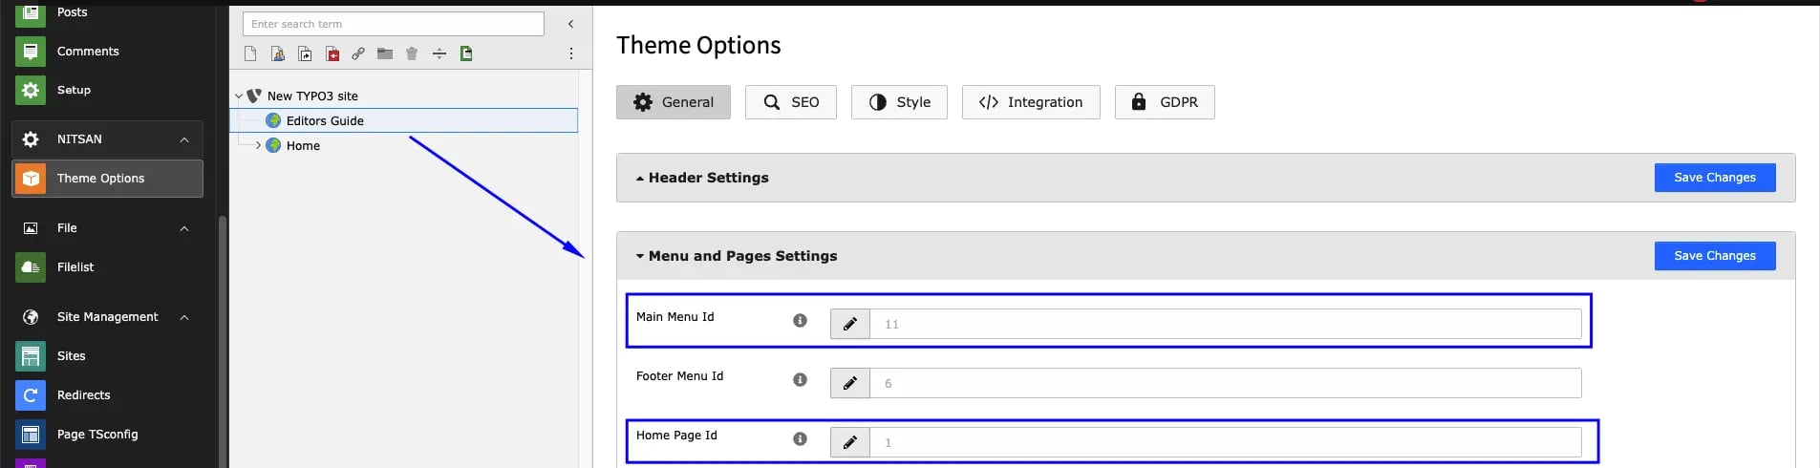Image resolution: width=1820 pixels, height=468 pixels.
Task: Focus the page tree search field
Action: click(393, 24)
